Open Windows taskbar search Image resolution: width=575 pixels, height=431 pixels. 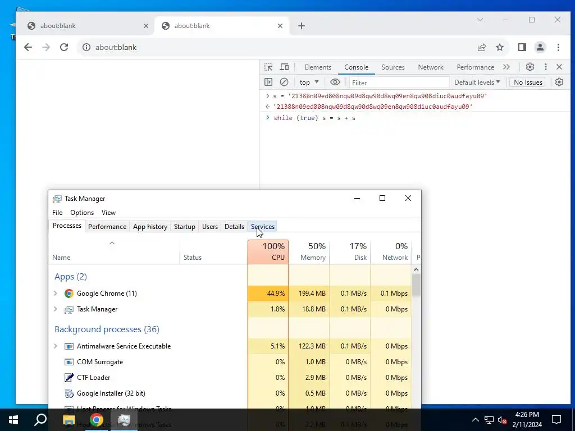coord(40,420)
